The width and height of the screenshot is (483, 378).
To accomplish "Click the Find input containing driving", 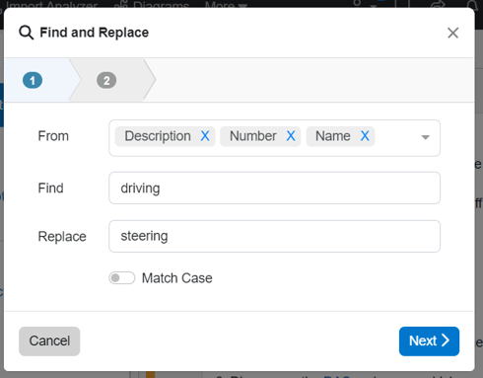I will 274,189.
